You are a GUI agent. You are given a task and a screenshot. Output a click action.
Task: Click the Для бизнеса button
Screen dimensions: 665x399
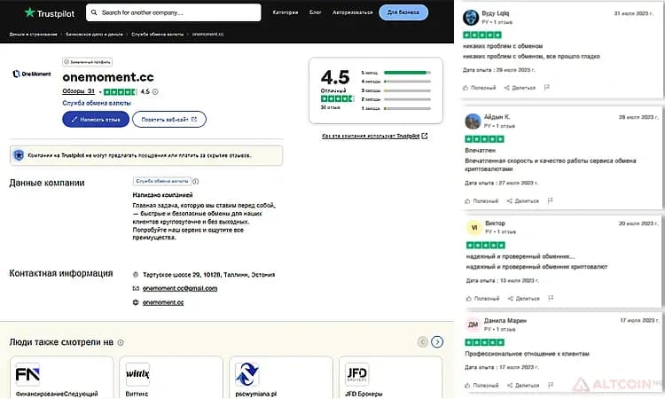[403, 12]
